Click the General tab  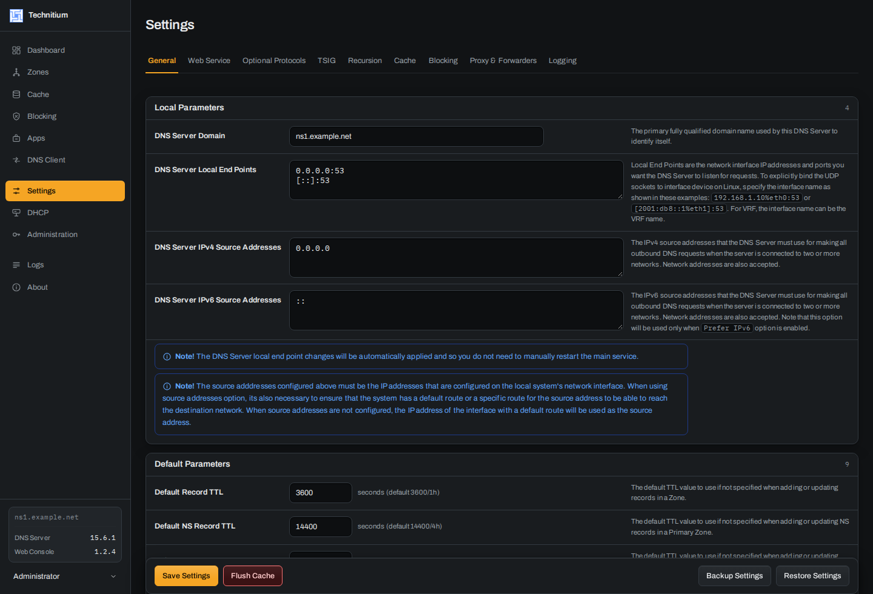tap(162, 61)
